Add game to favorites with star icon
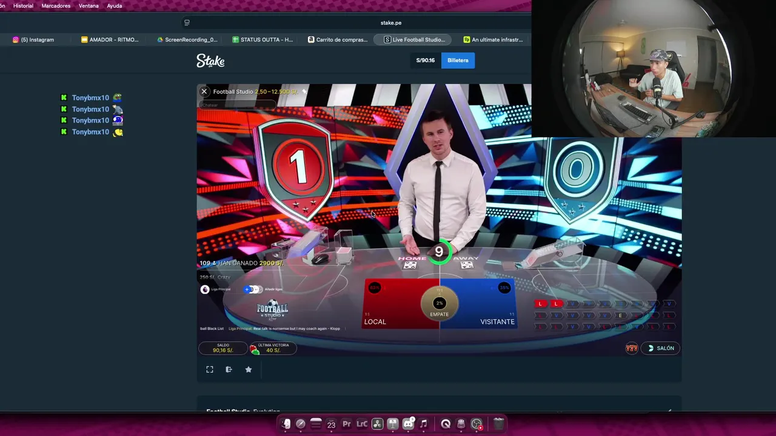Image resolution: width=776 pixels, height=436 pixels. [249, 369]
